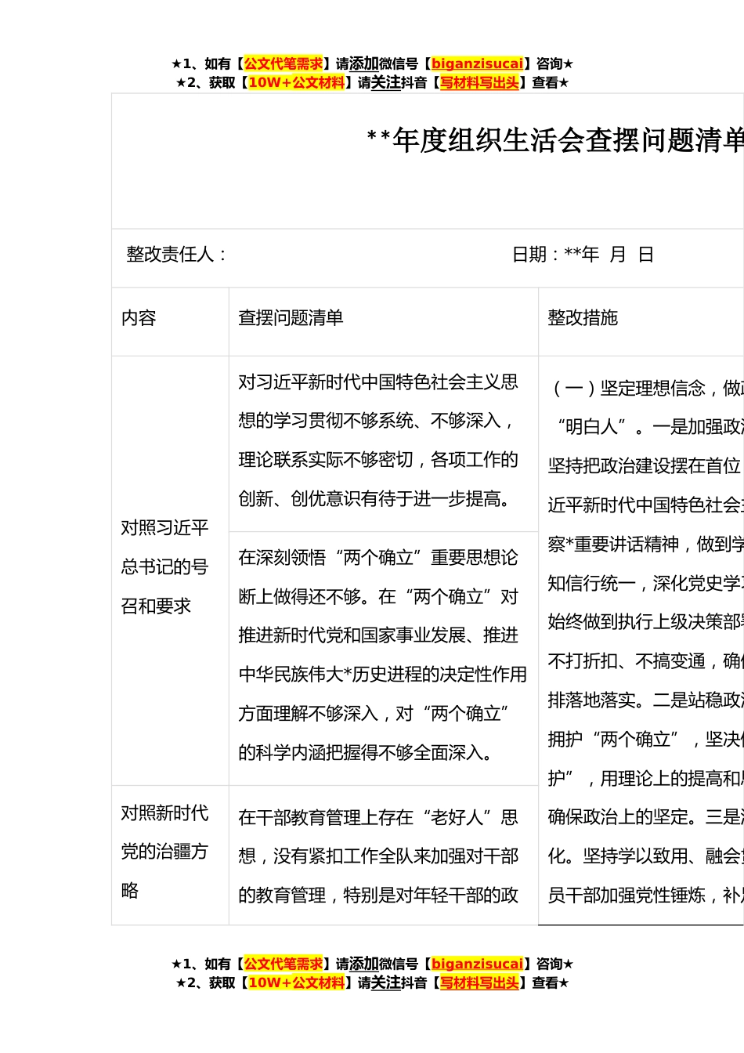Click the paragraph starting 在干部教育管理上
The width and height of the screenshot is (744, 1053).
378,856
